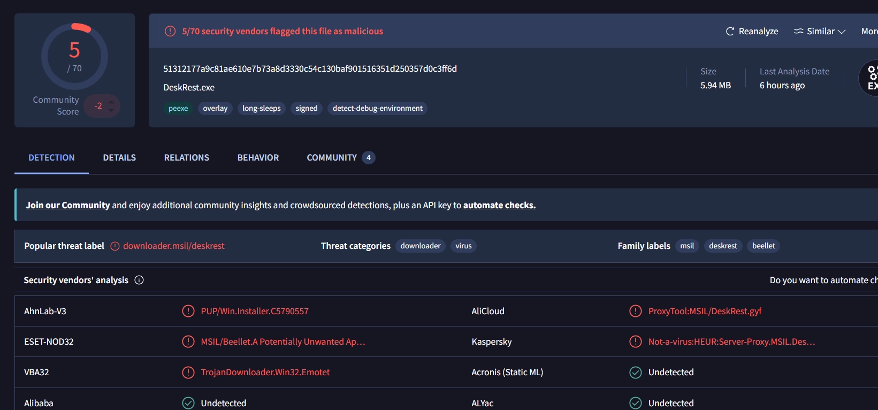Click the detect-debug-environment tag
The width and height of the screenshot is (878, 410).
[x=378, y=108]
